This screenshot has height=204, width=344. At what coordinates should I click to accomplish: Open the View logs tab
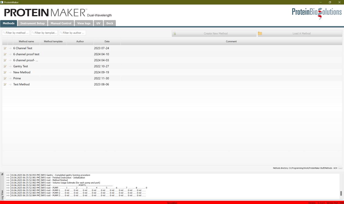pyautogui.click(x=84, y=23)
